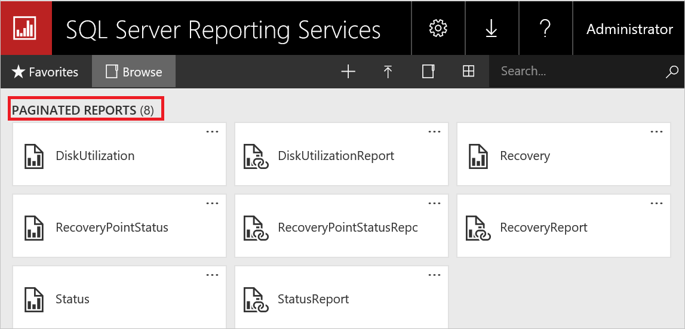Select the Browse tab
The width and height of the screenshot is (685, 329).
(x=134, y=72)
